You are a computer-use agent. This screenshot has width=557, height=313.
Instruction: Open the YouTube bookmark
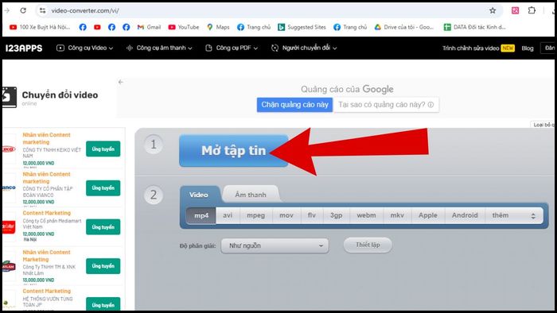click(x=184, y=27)
